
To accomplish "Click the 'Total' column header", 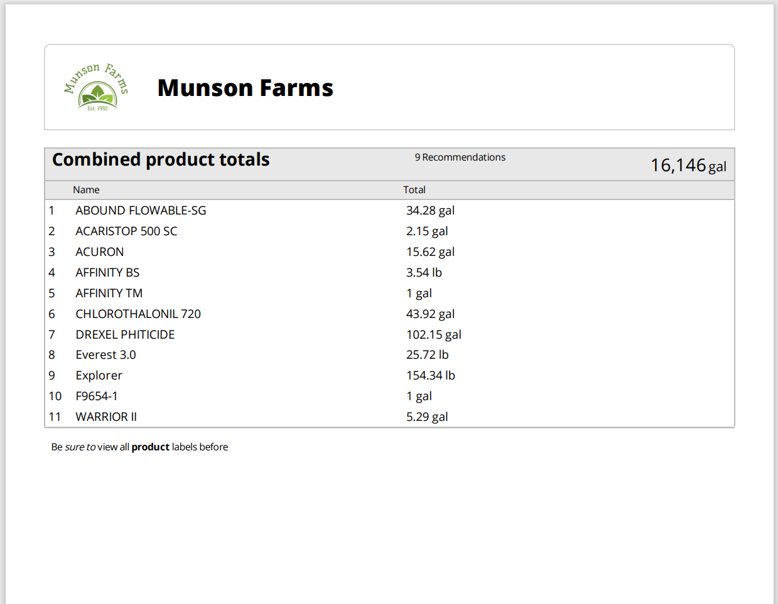I will (414, 190).
